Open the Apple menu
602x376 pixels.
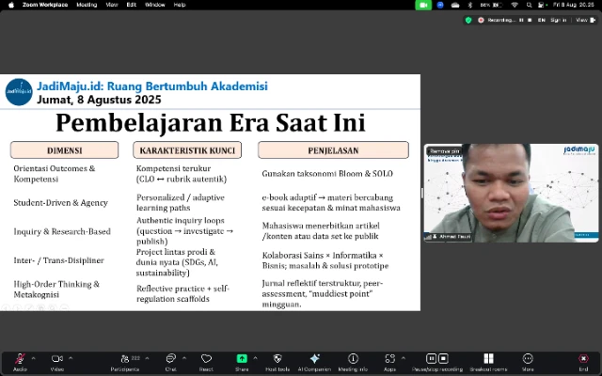[11, 5]
